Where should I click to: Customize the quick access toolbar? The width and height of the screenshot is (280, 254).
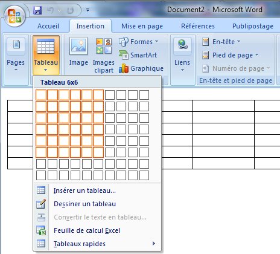[87, 10]
